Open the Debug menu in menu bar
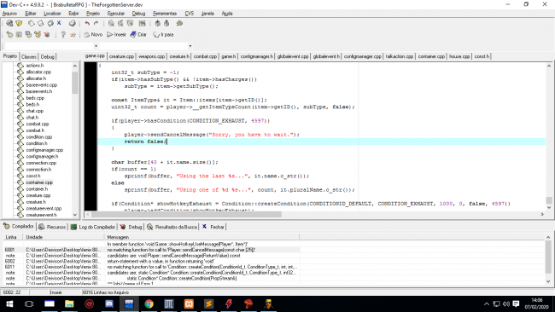This screenshot has width=555, height=312. (138, 14)
